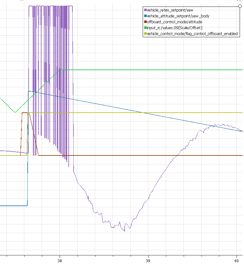Click the x-axis label 39
The height and width of the screenshot is (265, 244).
tap(148, 261)
